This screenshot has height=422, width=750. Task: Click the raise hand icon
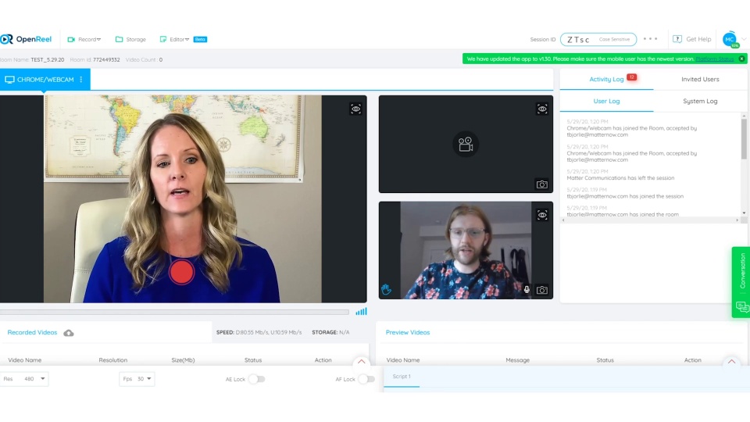386,289
